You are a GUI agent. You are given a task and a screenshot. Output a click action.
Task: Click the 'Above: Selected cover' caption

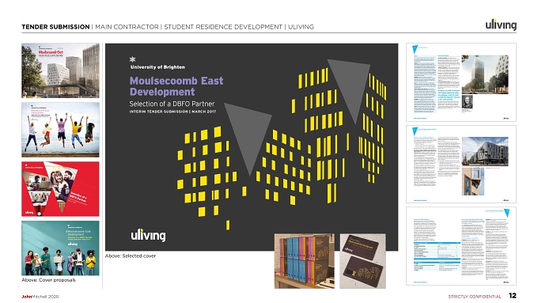[131, 256]
